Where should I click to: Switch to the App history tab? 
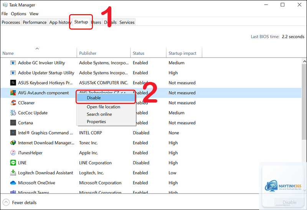pyautogui.click(x=60, y=22)
